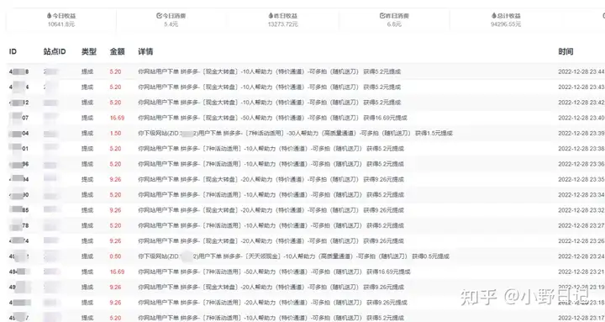
Task: Click the droplet icon beside 今日收益
Action: tap(49, 16)
